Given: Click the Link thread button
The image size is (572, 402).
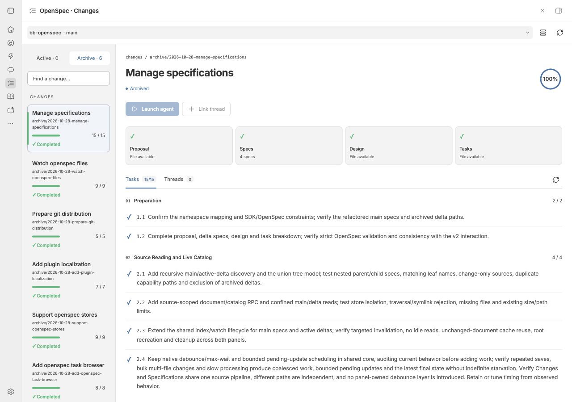Looking at the screenshot, I should [206, 109].
